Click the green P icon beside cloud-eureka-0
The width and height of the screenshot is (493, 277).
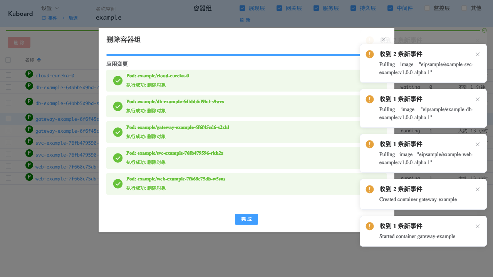pos(29,74)
